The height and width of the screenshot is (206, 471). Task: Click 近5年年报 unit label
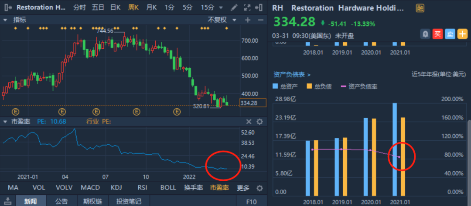coord(438,74)
